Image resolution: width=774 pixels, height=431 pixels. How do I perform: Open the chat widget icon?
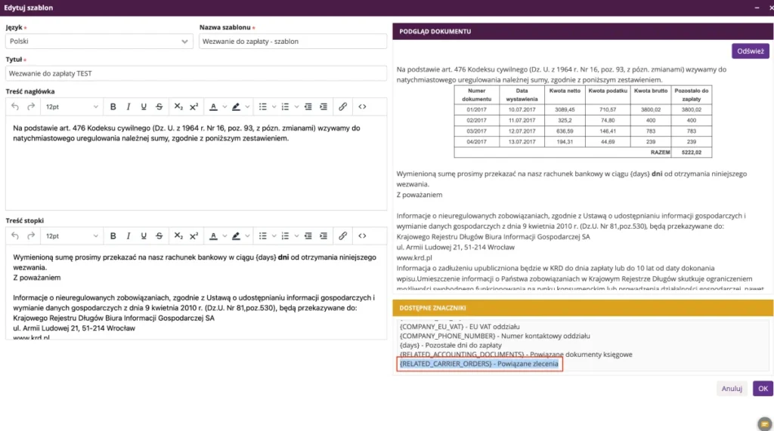point(765,423)
